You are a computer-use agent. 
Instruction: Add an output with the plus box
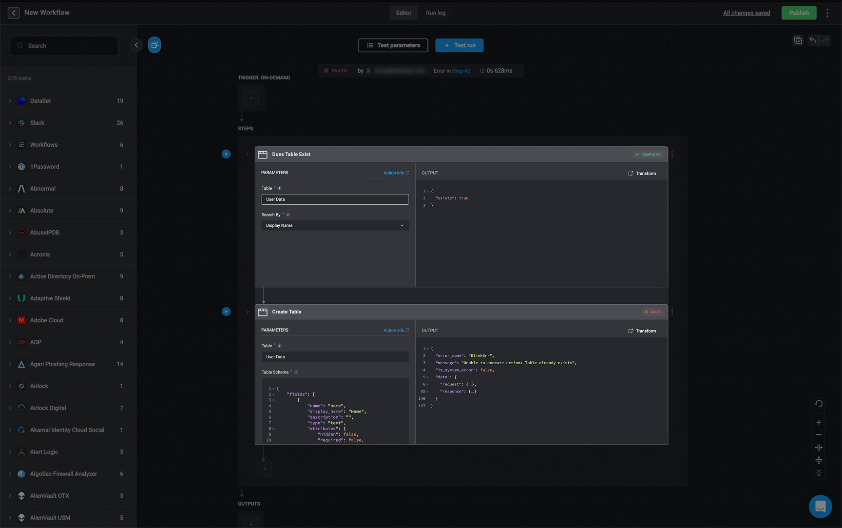251,522
